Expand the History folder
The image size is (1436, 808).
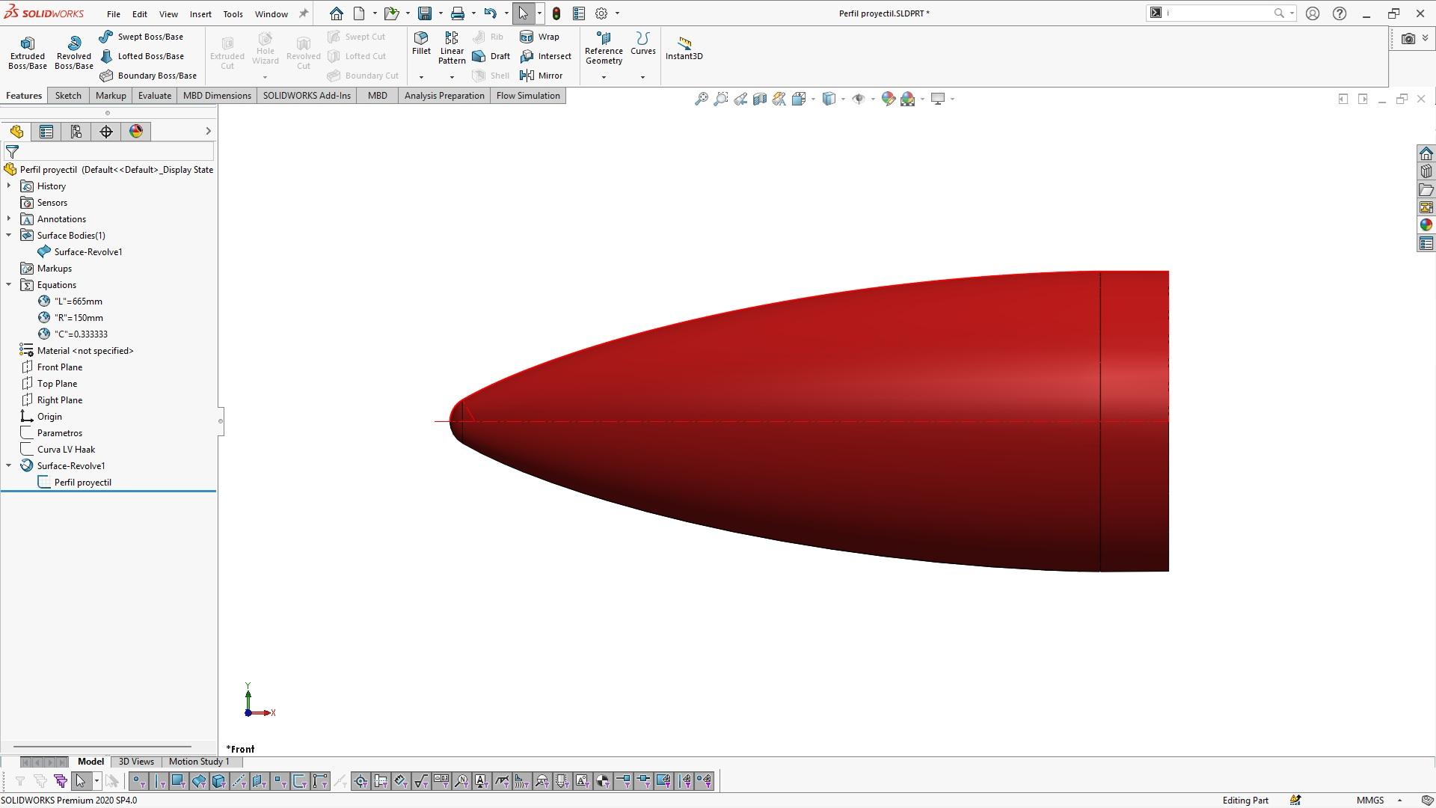point(8,186)
